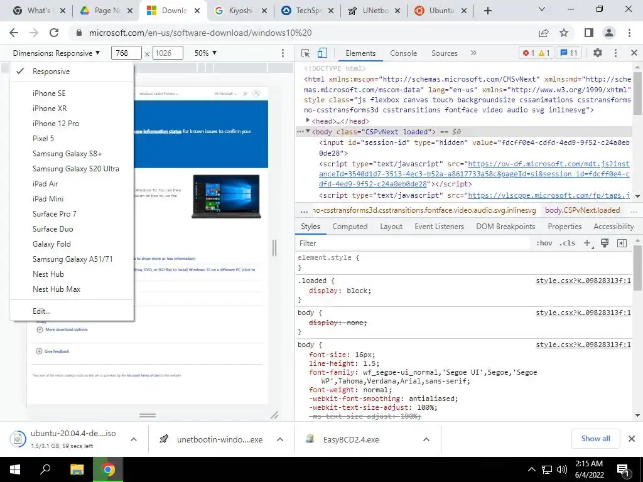Click the address bar URL
The width and height of the screenshot is (643, 482).
tap(200, 33)
